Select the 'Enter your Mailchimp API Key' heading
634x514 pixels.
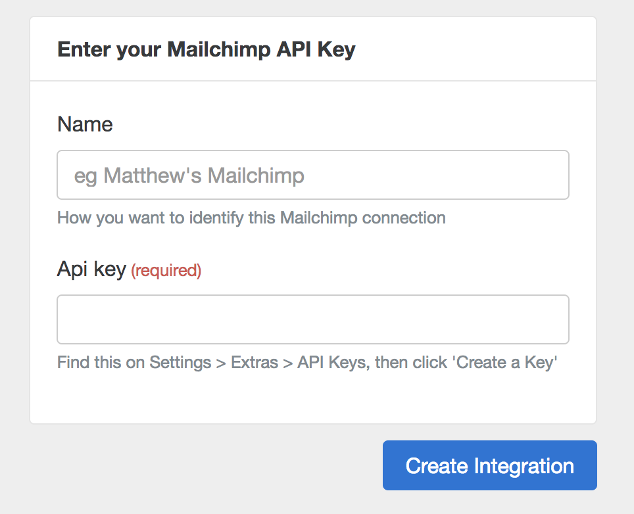pos(206,49)
